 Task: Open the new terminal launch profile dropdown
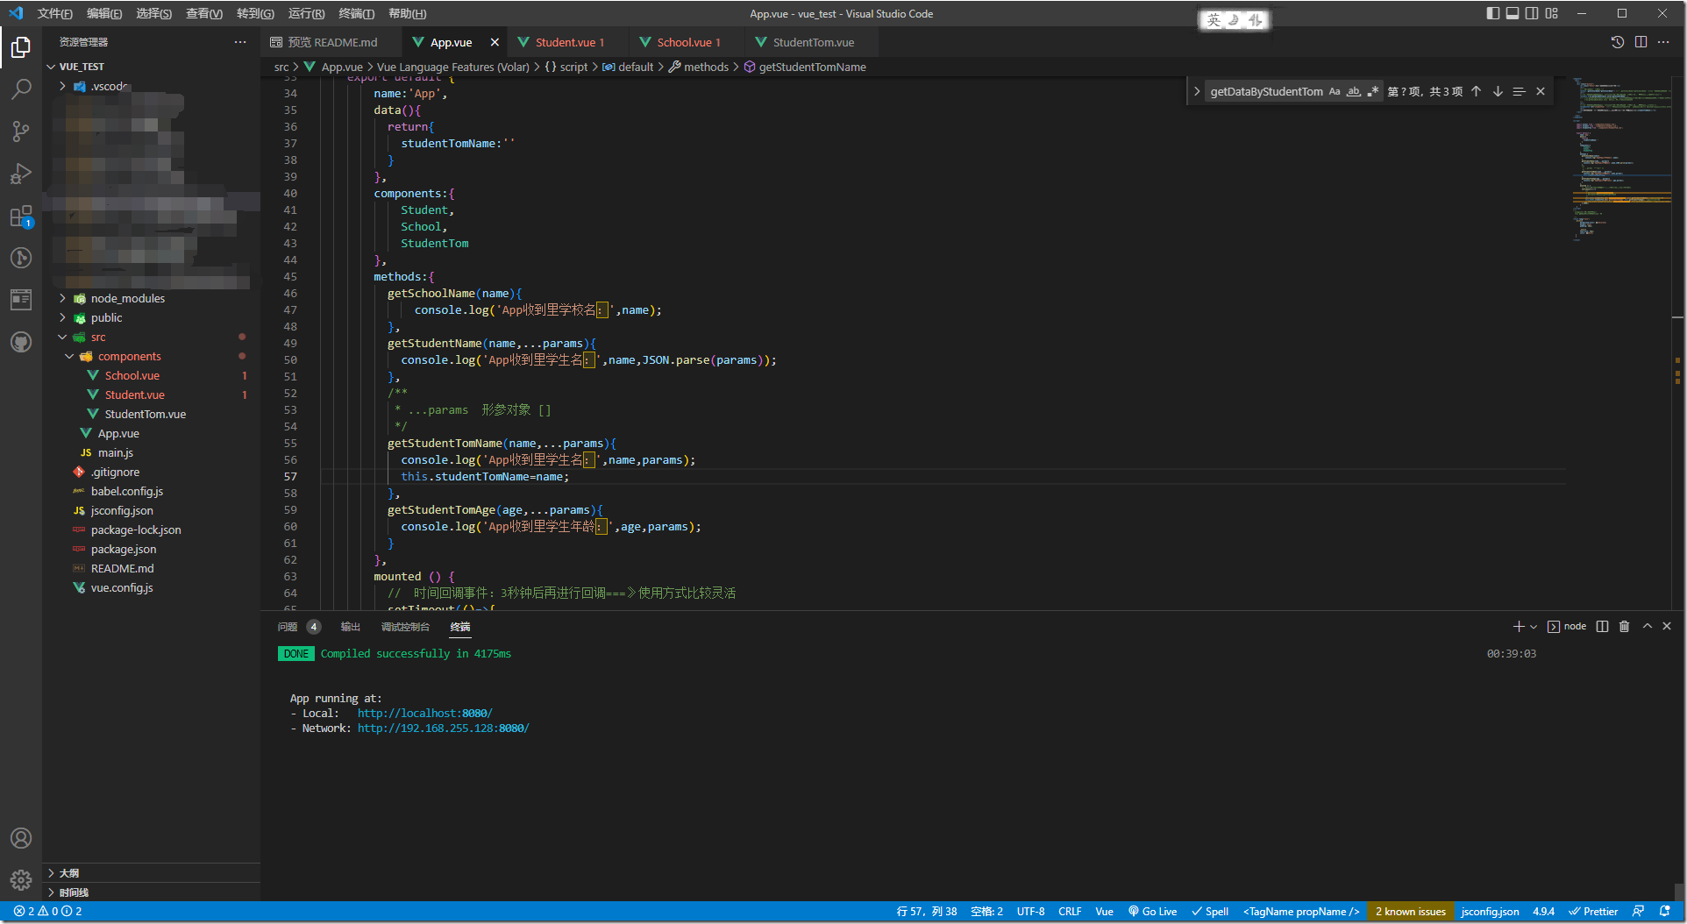[x=1534, y=626]
